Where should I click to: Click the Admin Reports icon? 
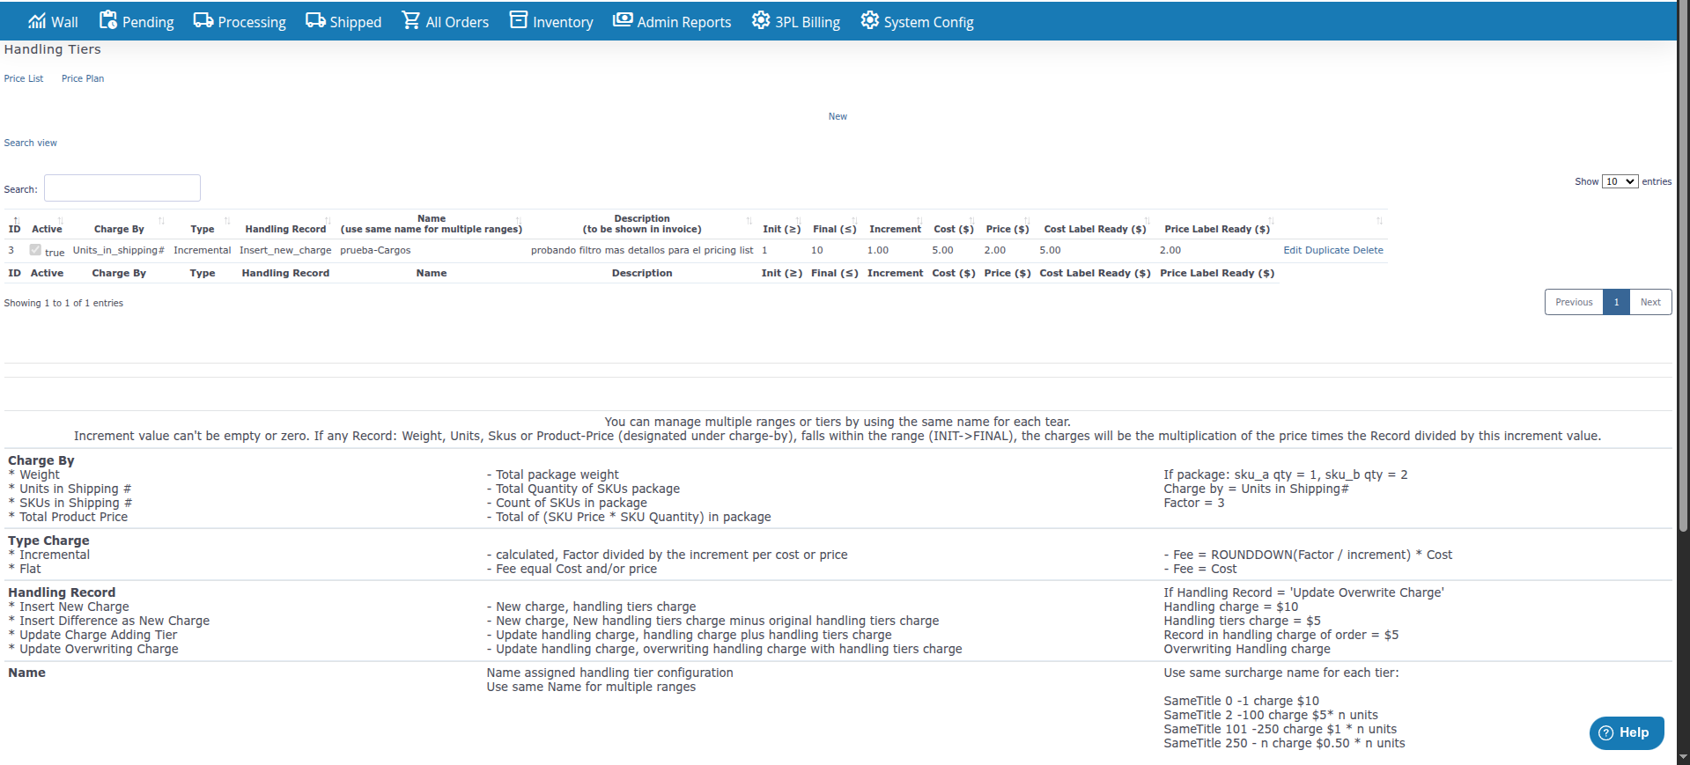(x=623, y=20)
